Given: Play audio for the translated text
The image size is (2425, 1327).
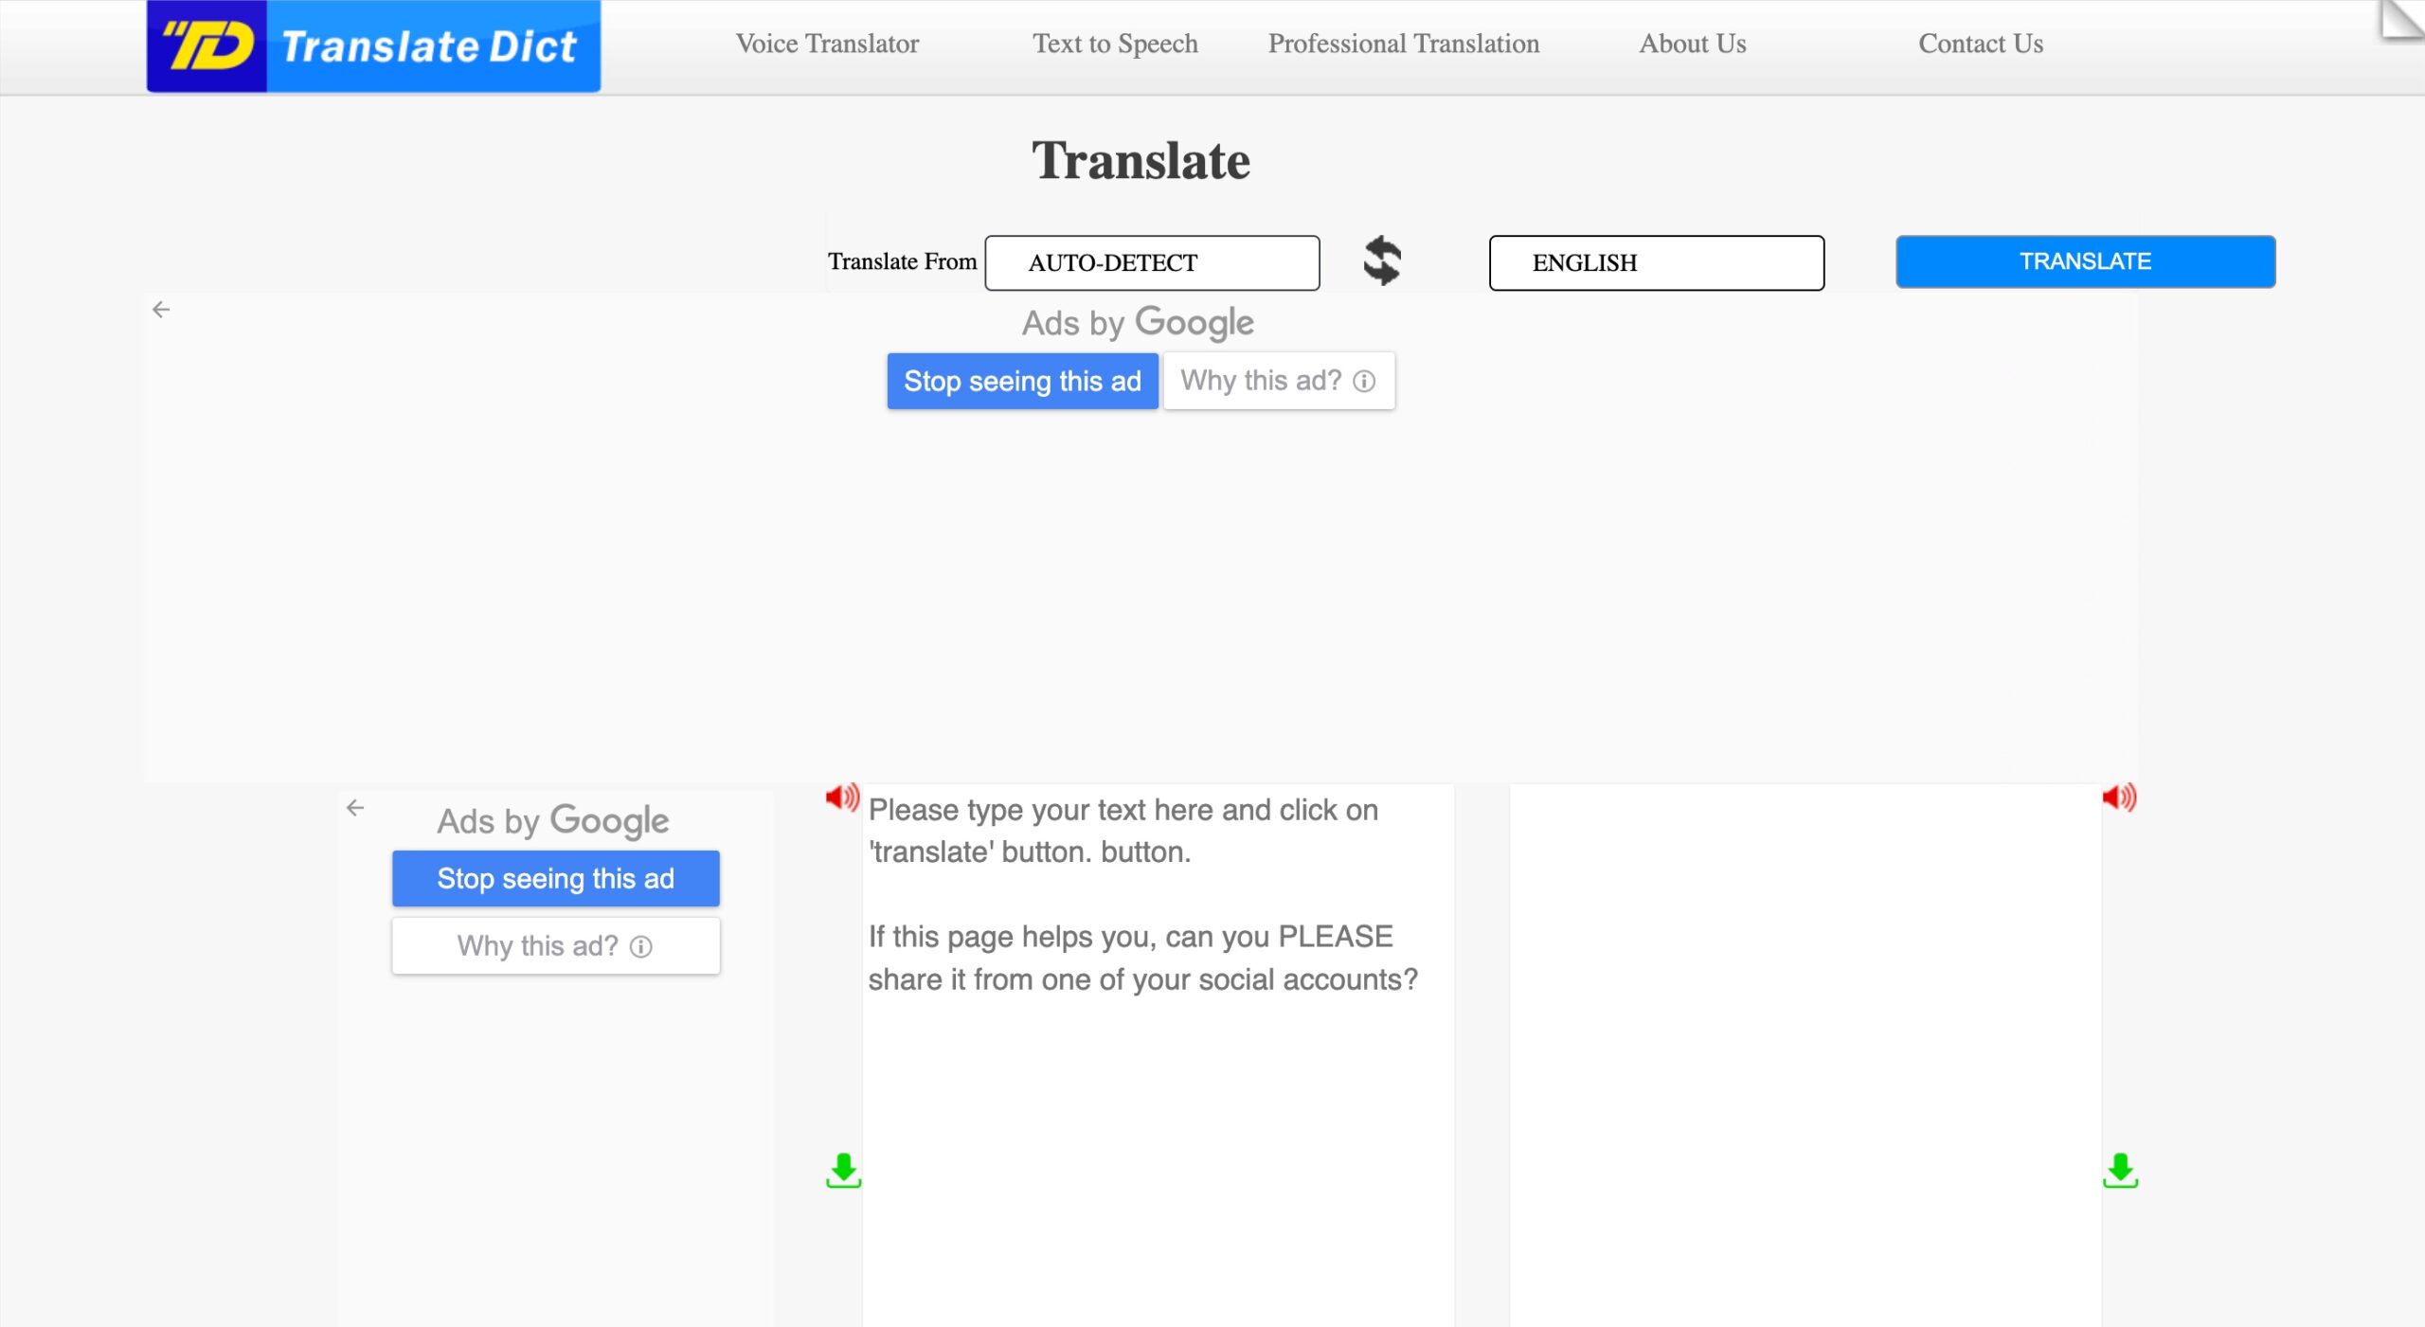Looking at the screenshot, I should click(x=2119, y=798).
